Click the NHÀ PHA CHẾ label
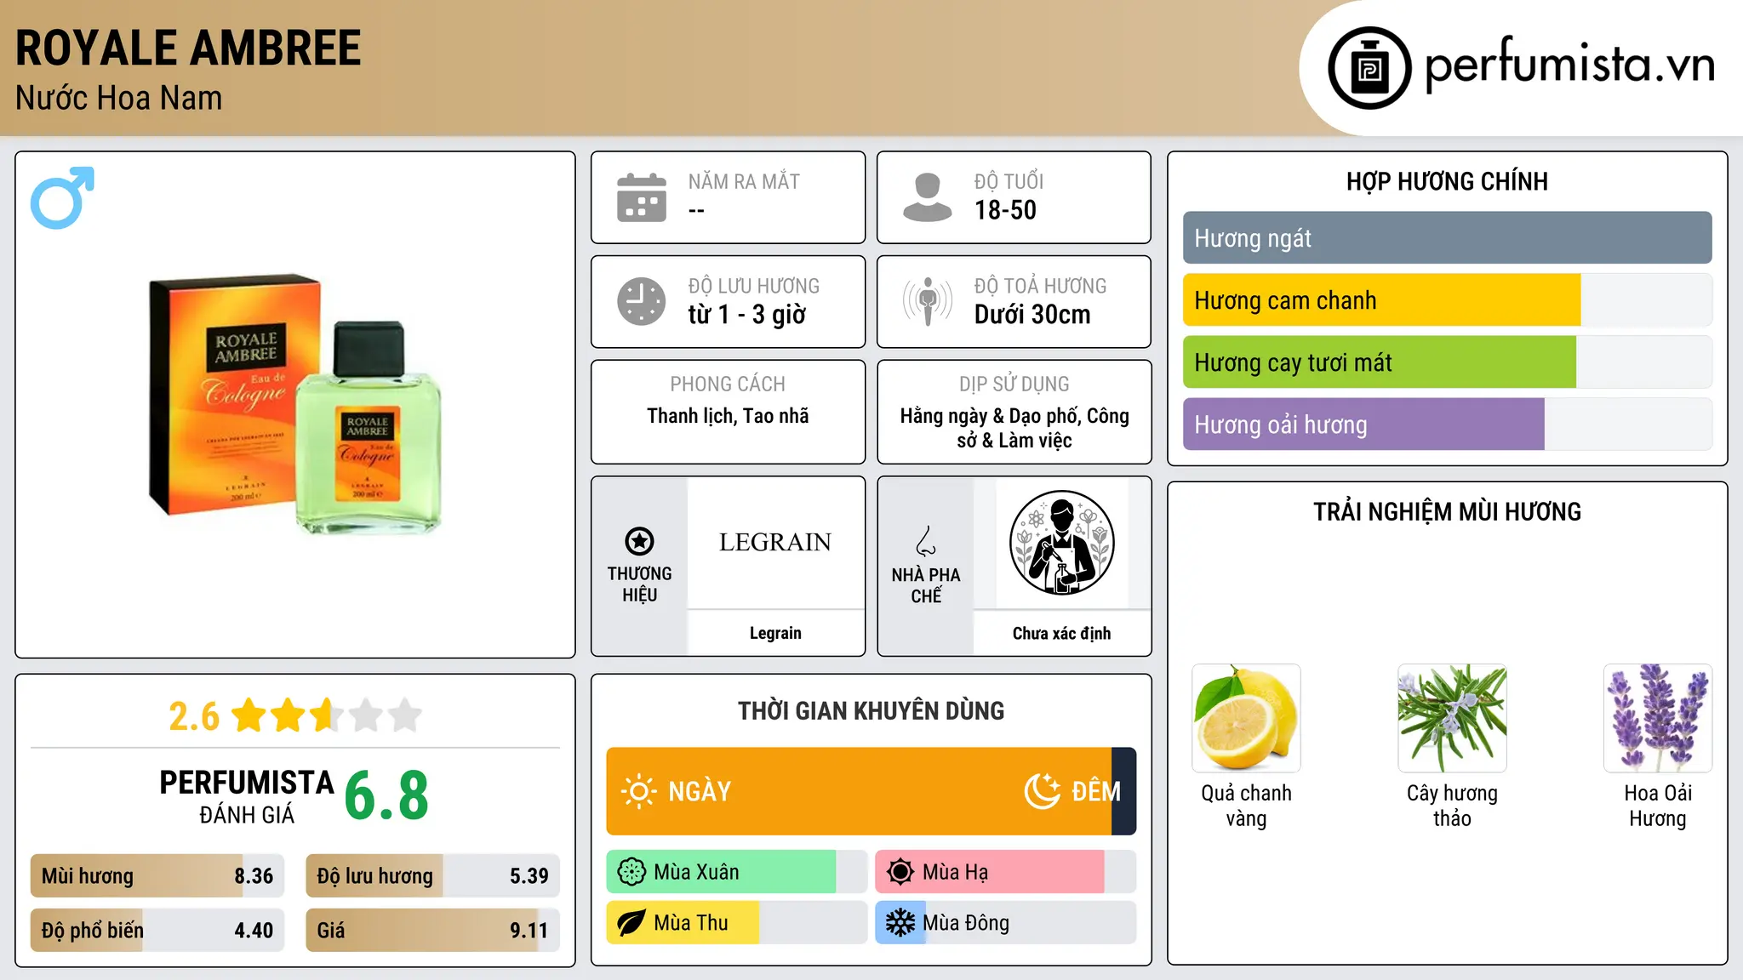 pos(926,585)
